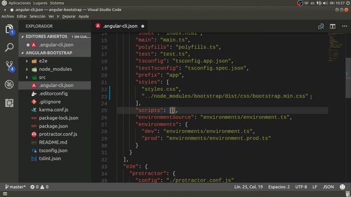Open .angular-cli.json under open editors
The height and width of the screenshot is (197, 351).
click(x=55, y=45)
